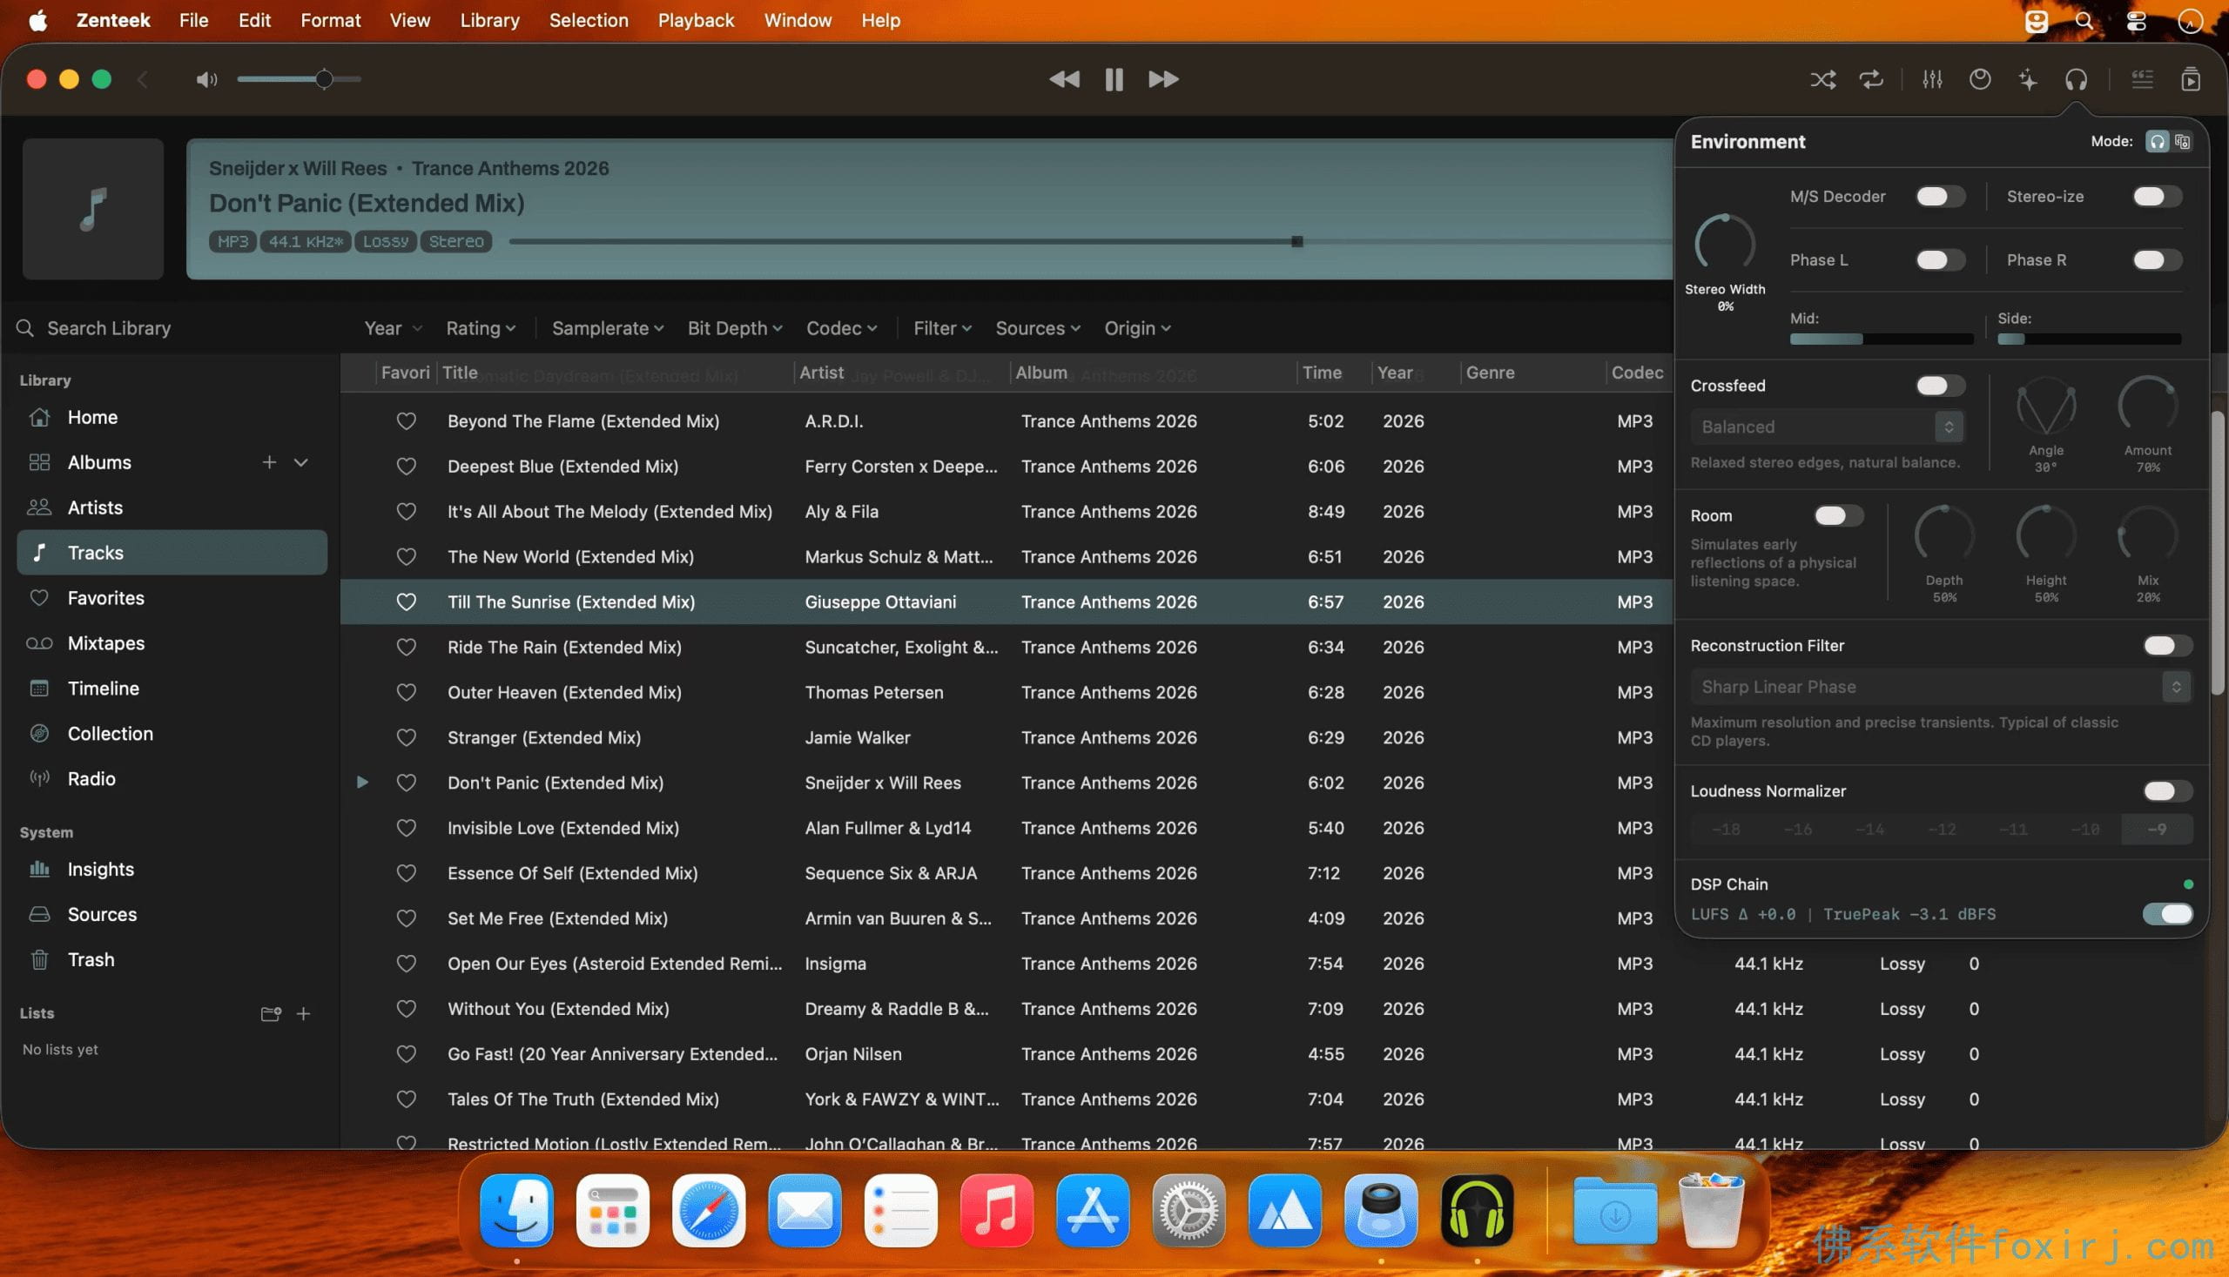Screen dimensions: 2229x1277
Task: Open the Selection menu
Action: coord(589,20)
